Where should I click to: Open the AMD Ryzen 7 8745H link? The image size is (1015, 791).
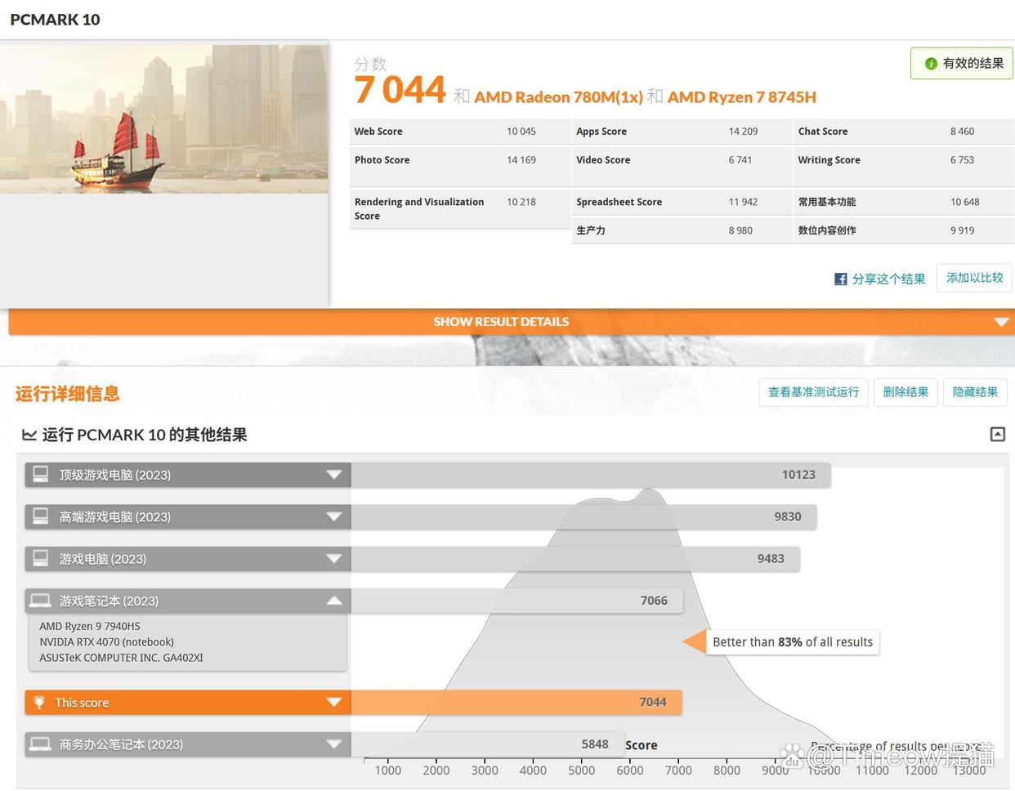click(742, 97)
